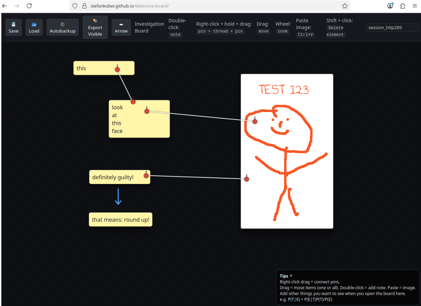Open the browser extensions puzzle icon
The height and width of the screenshot is (306, 421).
[402, 6]
